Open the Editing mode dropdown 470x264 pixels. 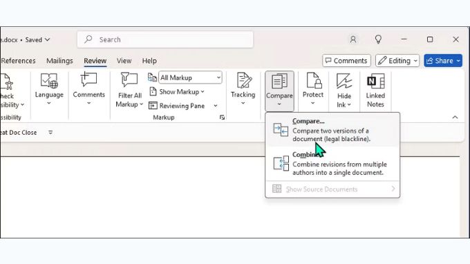coord(397,61)
